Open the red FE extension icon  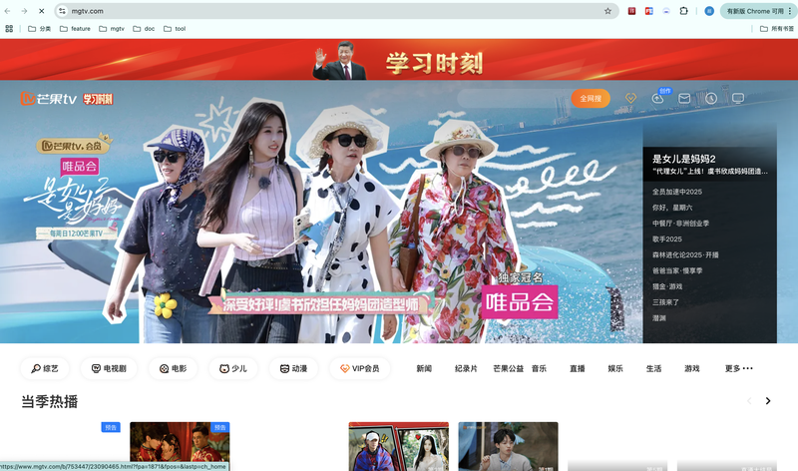click(649, 11)
